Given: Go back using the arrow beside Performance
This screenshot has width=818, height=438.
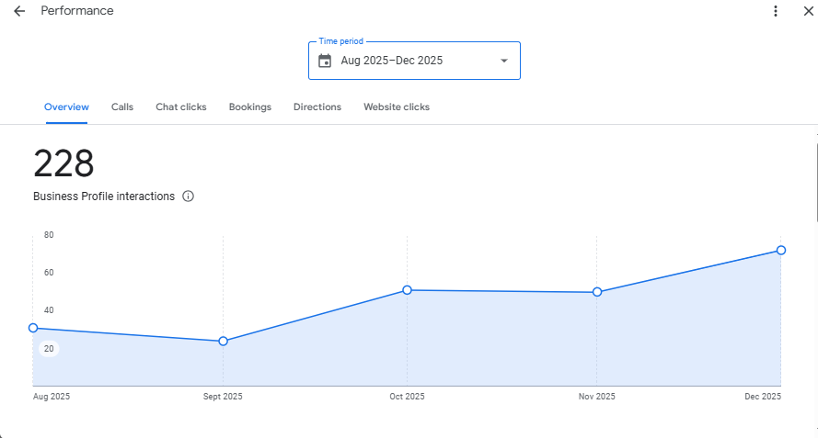Looking at the screenshot, I should pyautogui.click(x=19, y=11).
